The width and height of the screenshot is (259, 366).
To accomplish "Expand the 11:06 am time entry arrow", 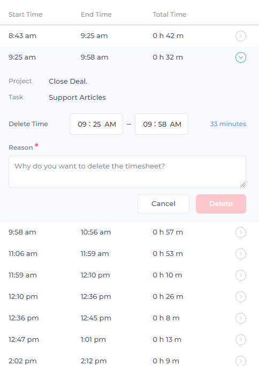I will click(x=241, y=254).
